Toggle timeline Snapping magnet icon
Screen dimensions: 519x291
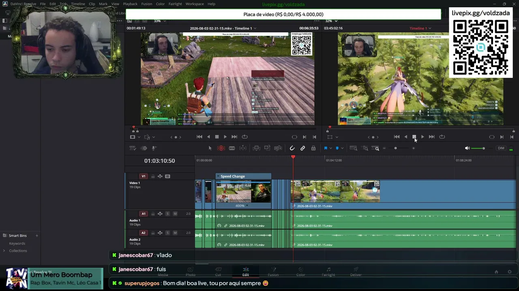[292, 148]
